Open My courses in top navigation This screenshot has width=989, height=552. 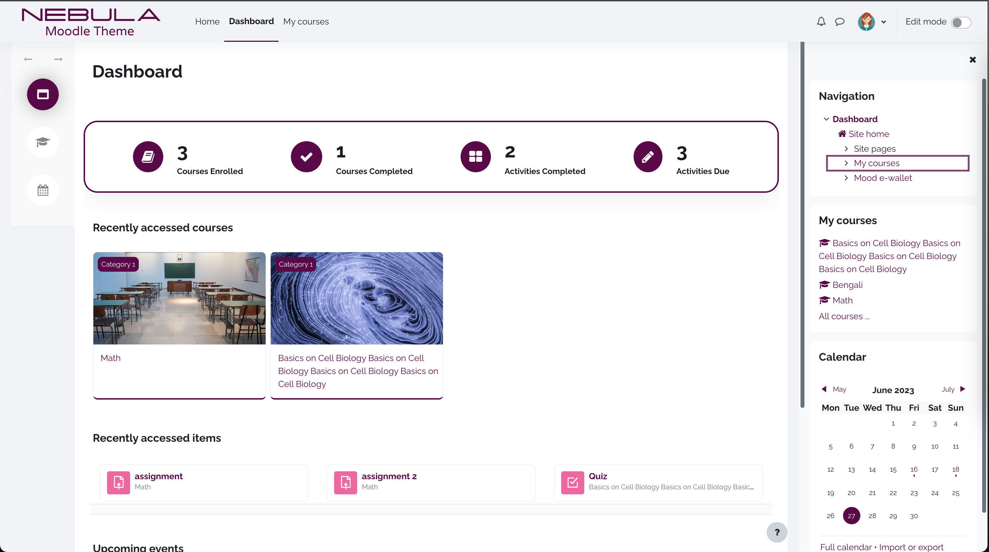point(306,22)
